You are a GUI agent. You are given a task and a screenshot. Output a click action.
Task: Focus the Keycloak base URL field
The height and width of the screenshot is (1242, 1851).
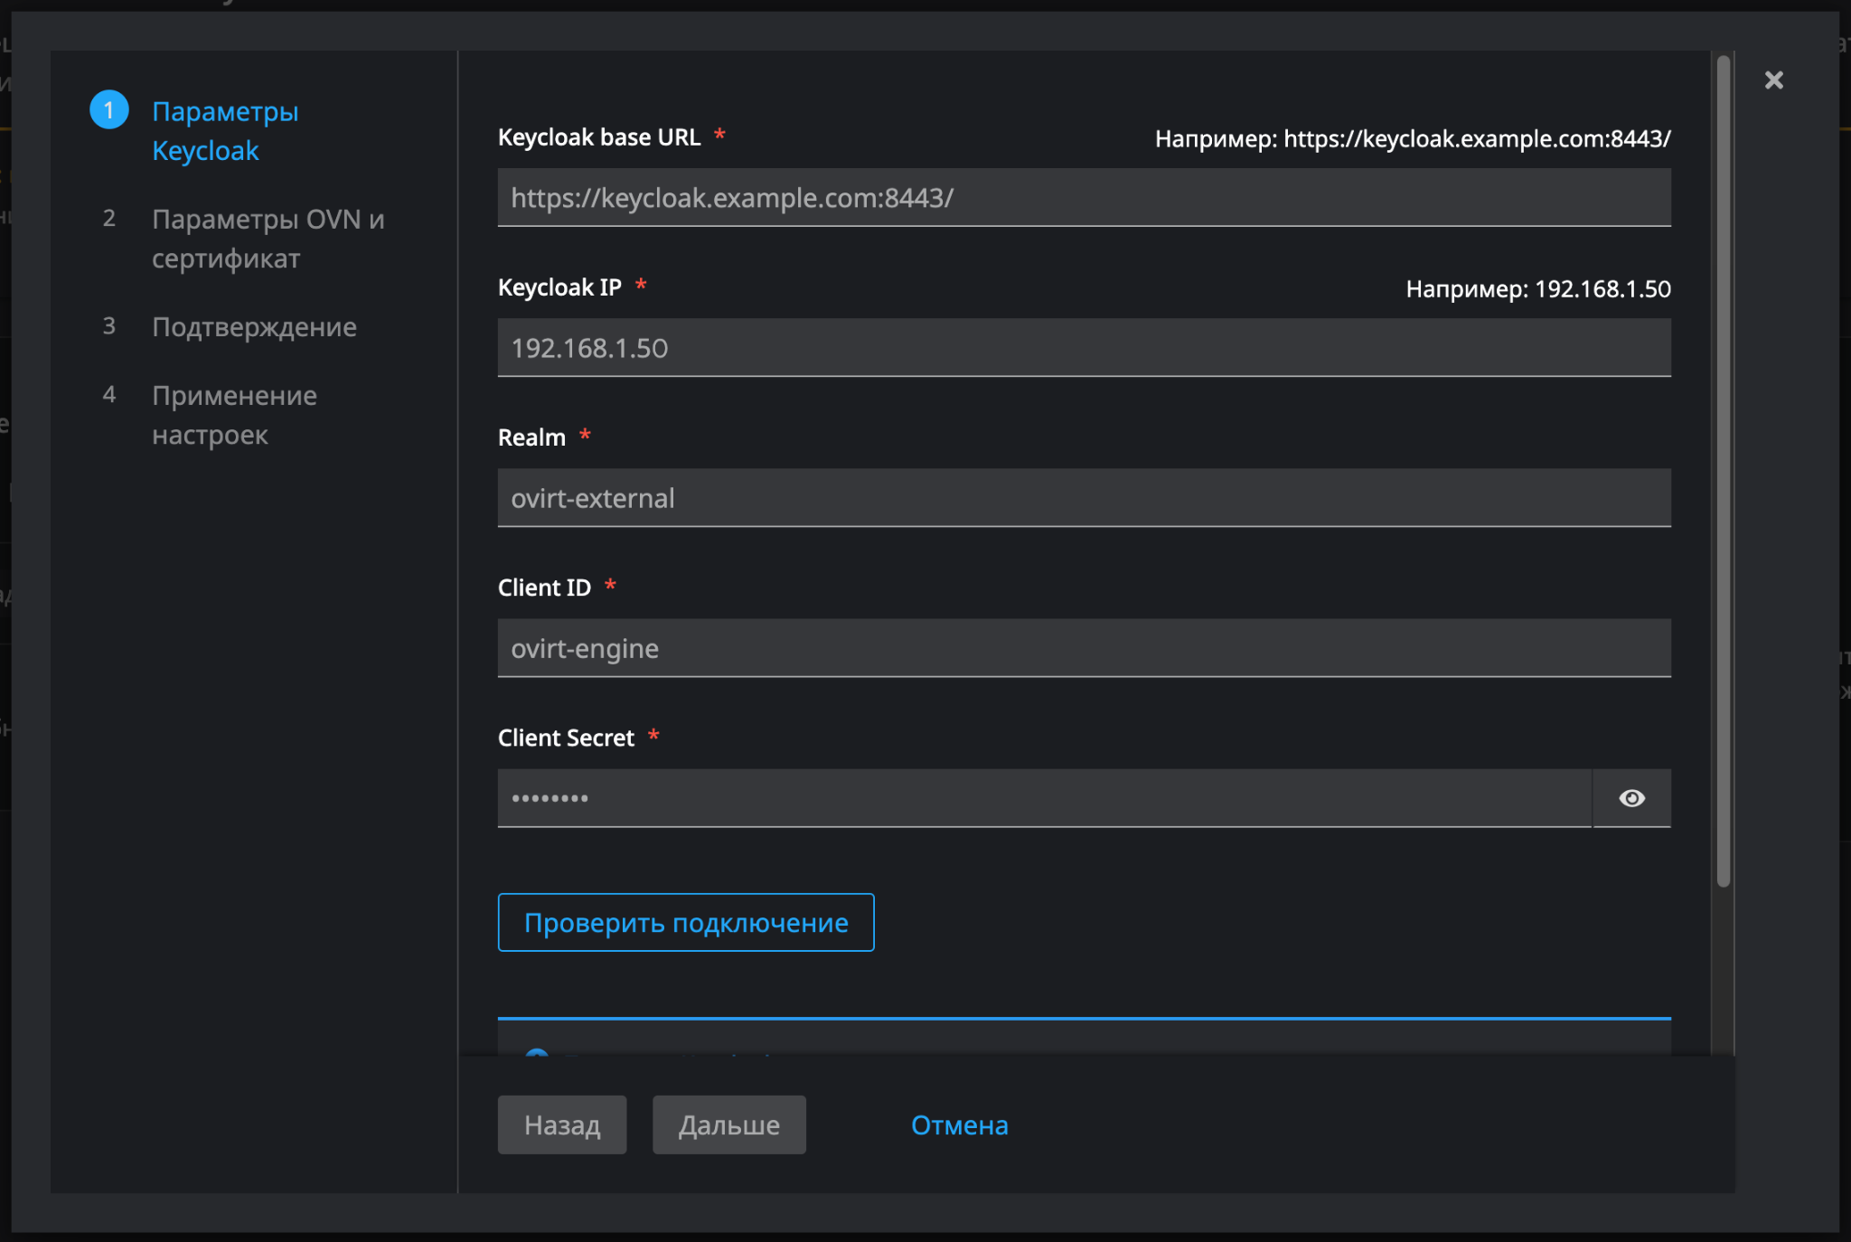click(1083, 197)
